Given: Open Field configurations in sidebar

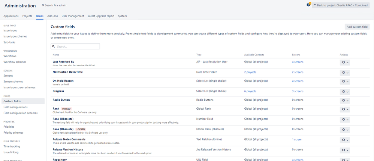Looking at the screenshot, I should click(15, 107).
